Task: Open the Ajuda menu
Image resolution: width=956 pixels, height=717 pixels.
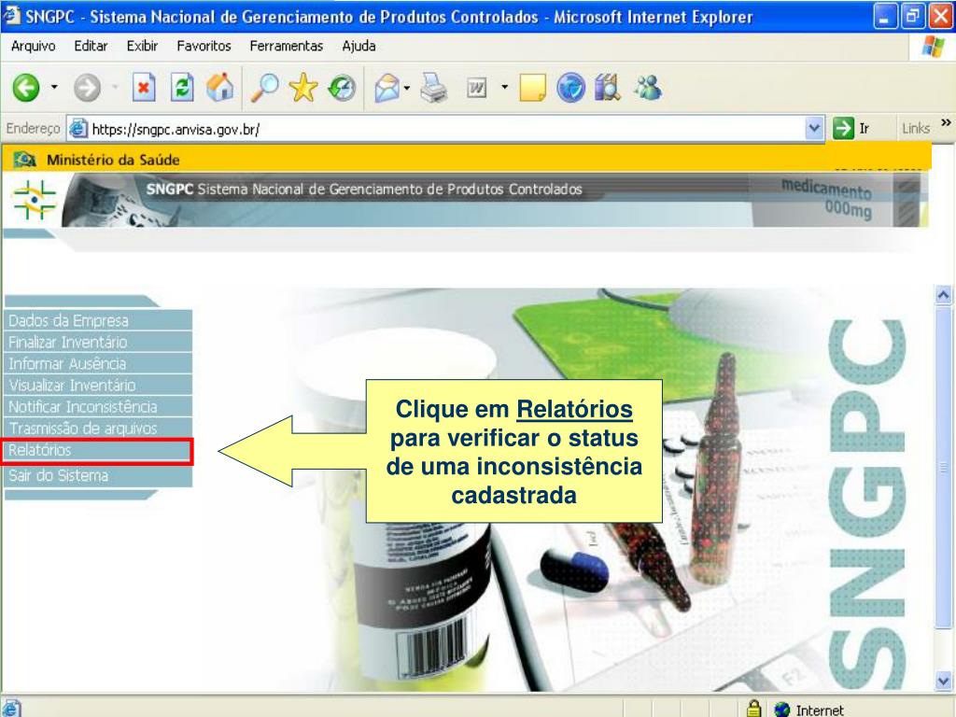Action: point(358,47)
